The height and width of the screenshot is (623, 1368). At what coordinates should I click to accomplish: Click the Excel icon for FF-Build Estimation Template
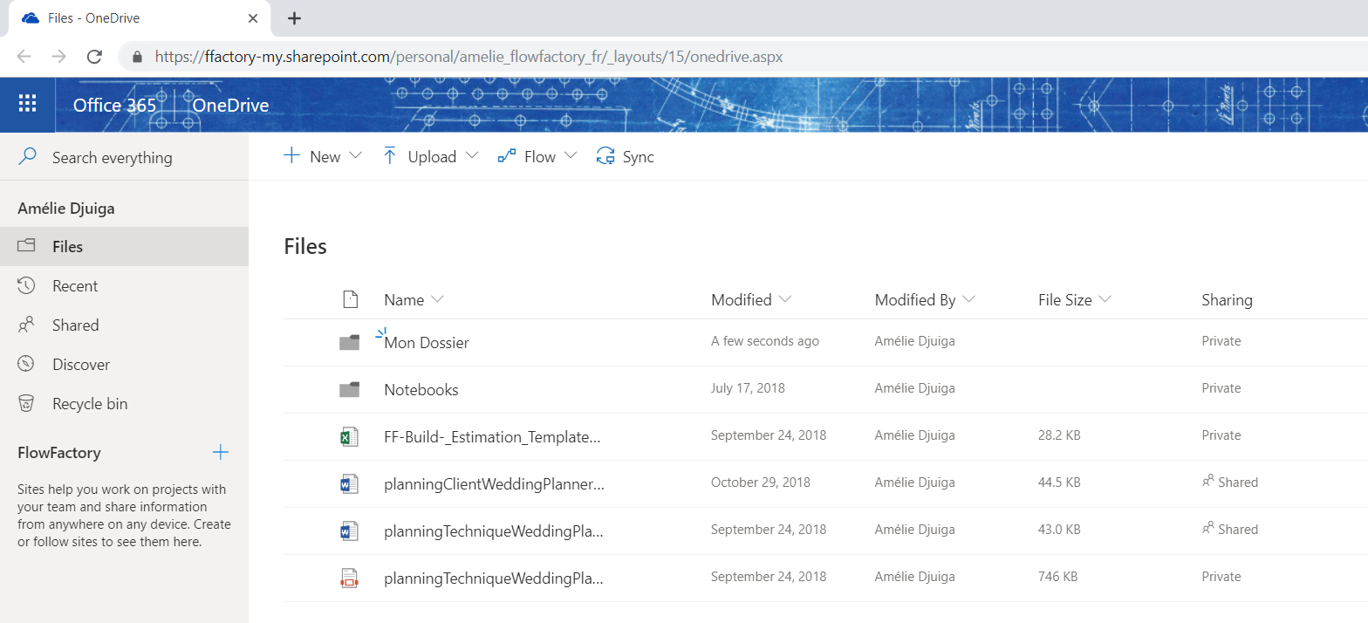[349, 436]
